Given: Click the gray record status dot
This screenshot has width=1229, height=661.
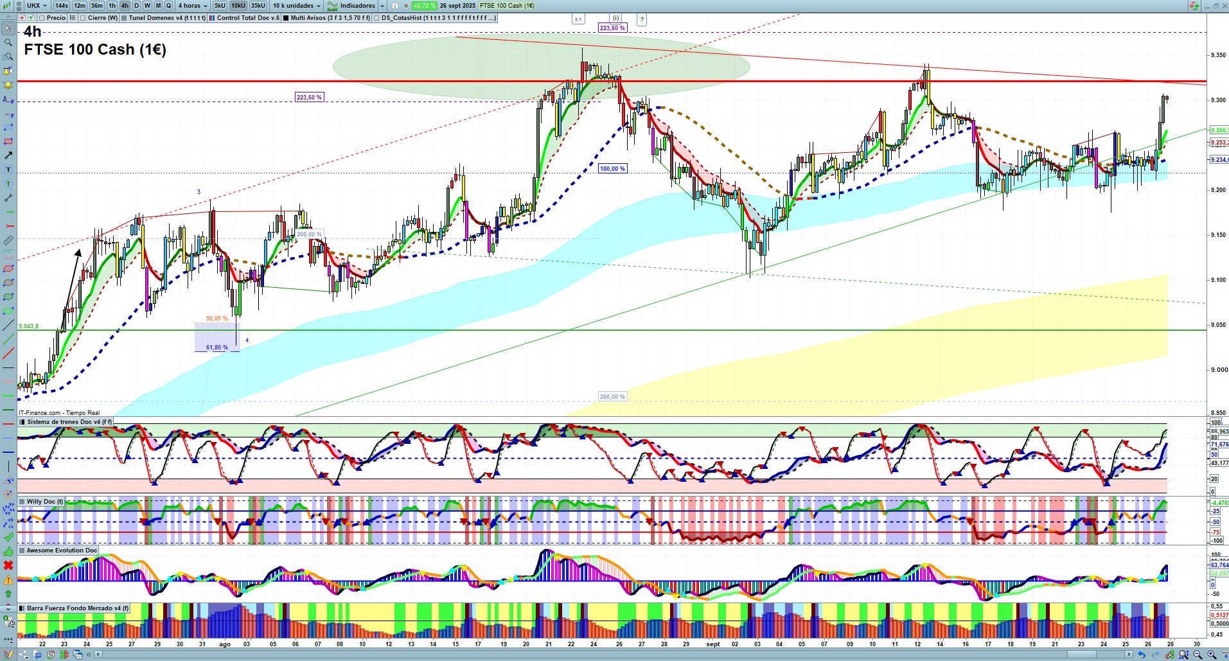Looking at the screenshot, I should click(406, 6).
